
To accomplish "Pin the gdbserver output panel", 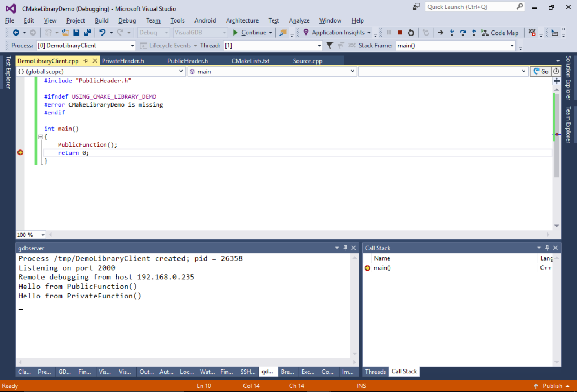I will (x=344, y=248).
